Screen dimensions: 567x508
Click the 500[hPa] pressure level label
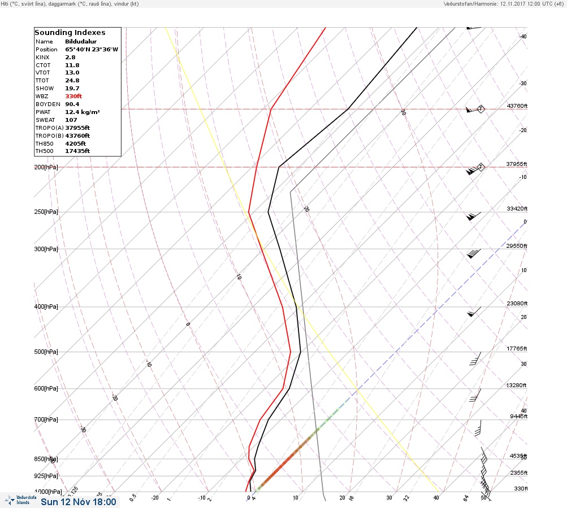[x=46, y=352]
